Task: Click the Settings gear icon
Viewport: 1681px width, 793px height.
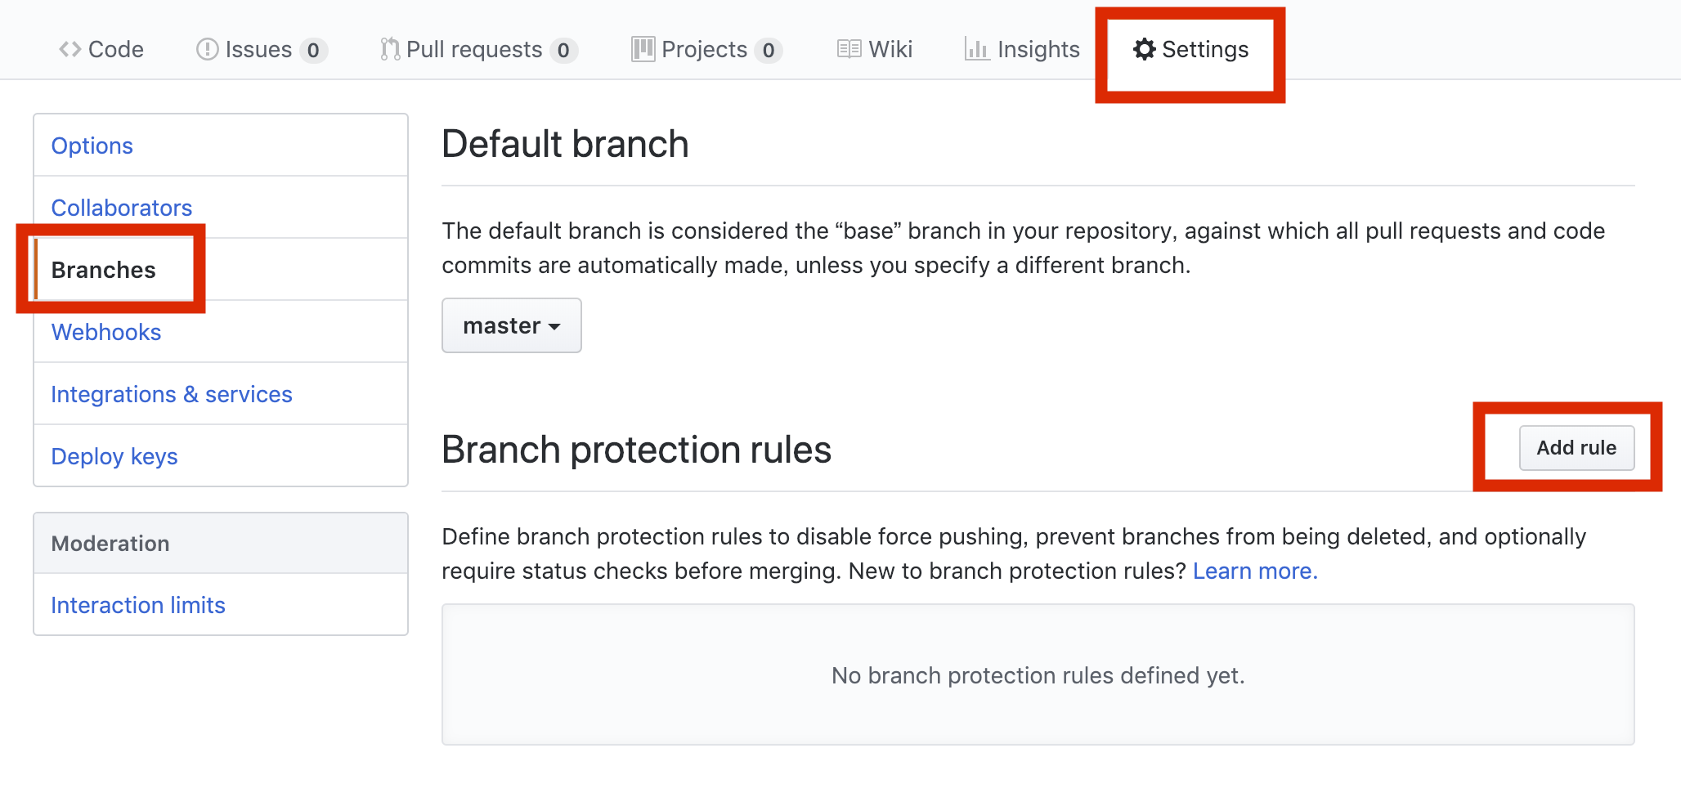Action: click(1145, 49)
